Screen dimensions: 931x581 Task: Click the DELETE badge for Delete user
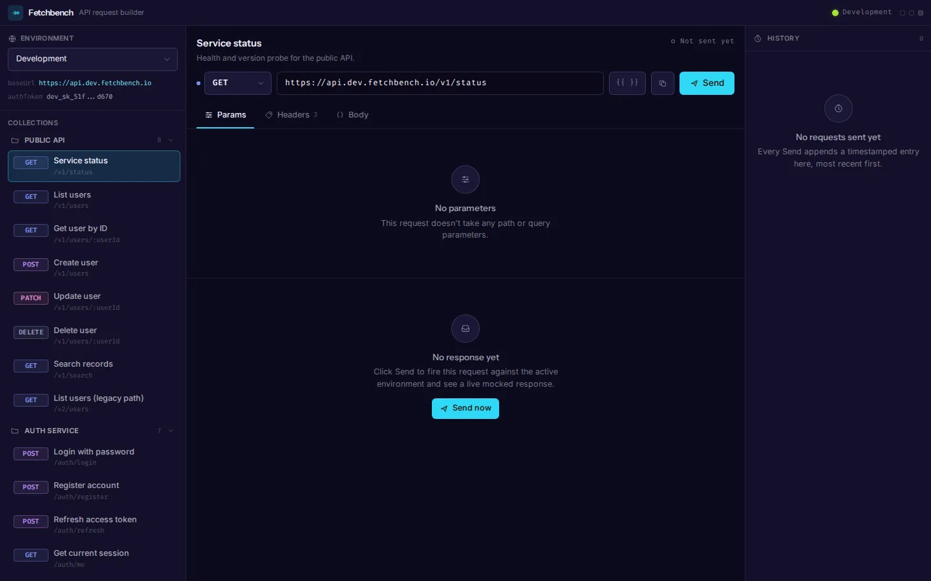click(31, 332)
